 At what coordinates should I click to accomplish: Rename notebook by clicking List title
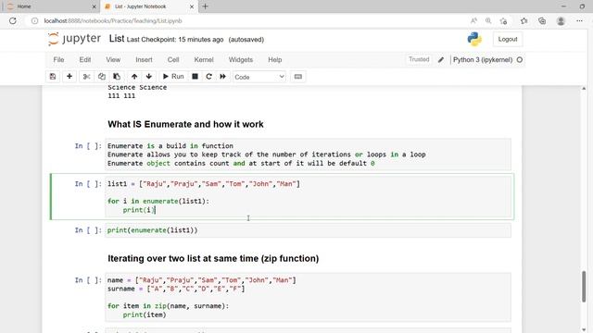[117, 39]
